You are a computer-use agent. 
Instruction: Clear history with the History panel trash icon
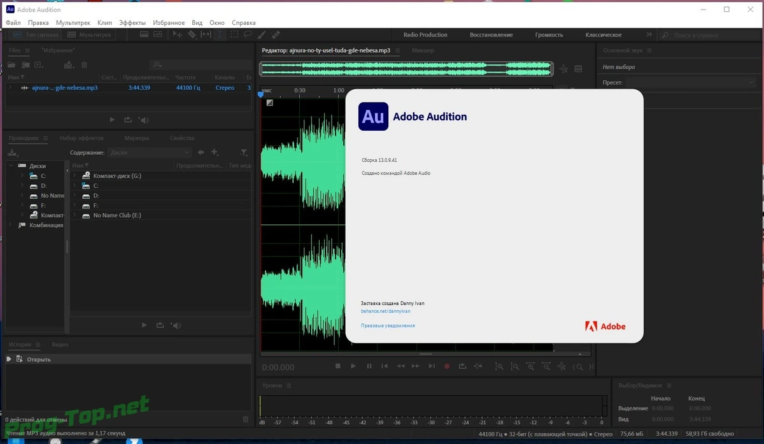[x=246, y=419]
